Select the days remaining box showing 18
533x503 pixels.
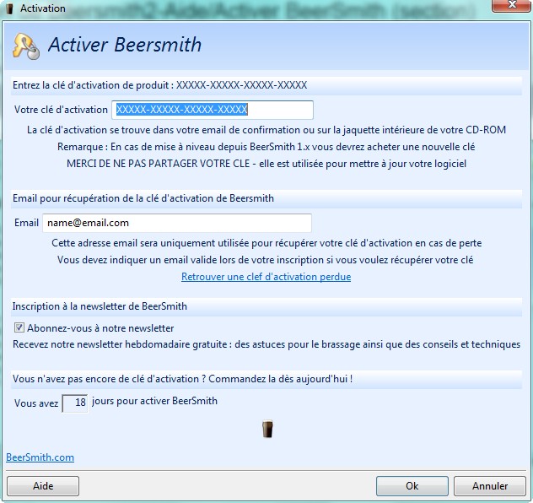(74, 403)
